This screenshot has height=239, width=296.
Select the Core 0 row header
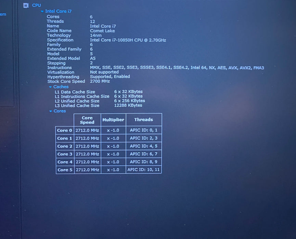[x=65, y=130]
